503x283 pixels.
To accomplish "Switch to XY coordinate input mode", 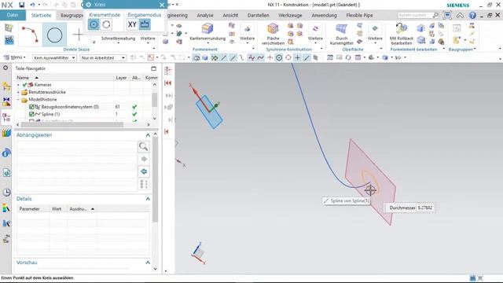I will [x=132, y=24].
